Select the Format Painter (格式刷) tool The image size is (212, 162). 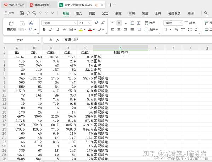tap(11, 26)
